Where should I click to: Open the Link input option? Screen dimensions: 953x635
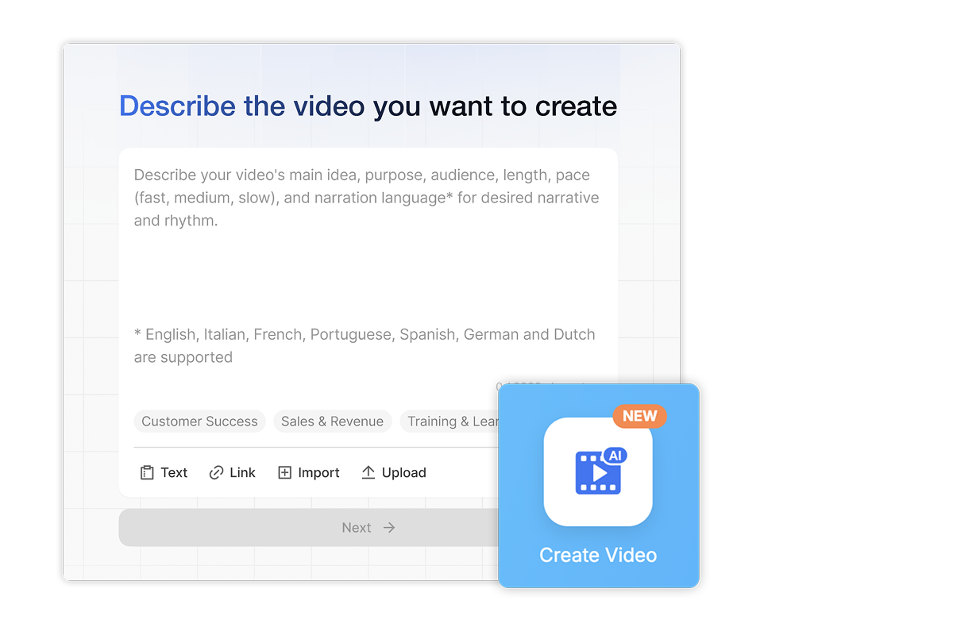(233, 472)
